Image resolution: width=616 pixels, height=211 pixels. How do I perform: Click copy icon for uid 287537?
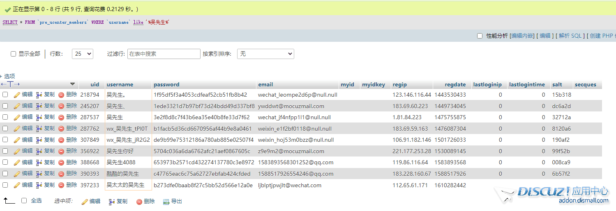pyautogui.click(x=39, y=117)
